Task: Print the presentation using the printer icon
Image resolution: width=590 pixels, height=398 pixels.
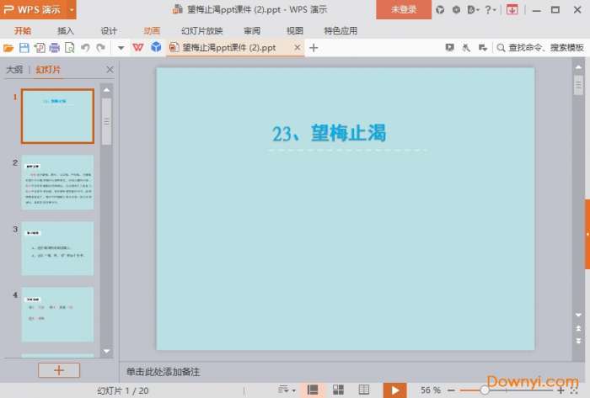Action: pos(55,48)
